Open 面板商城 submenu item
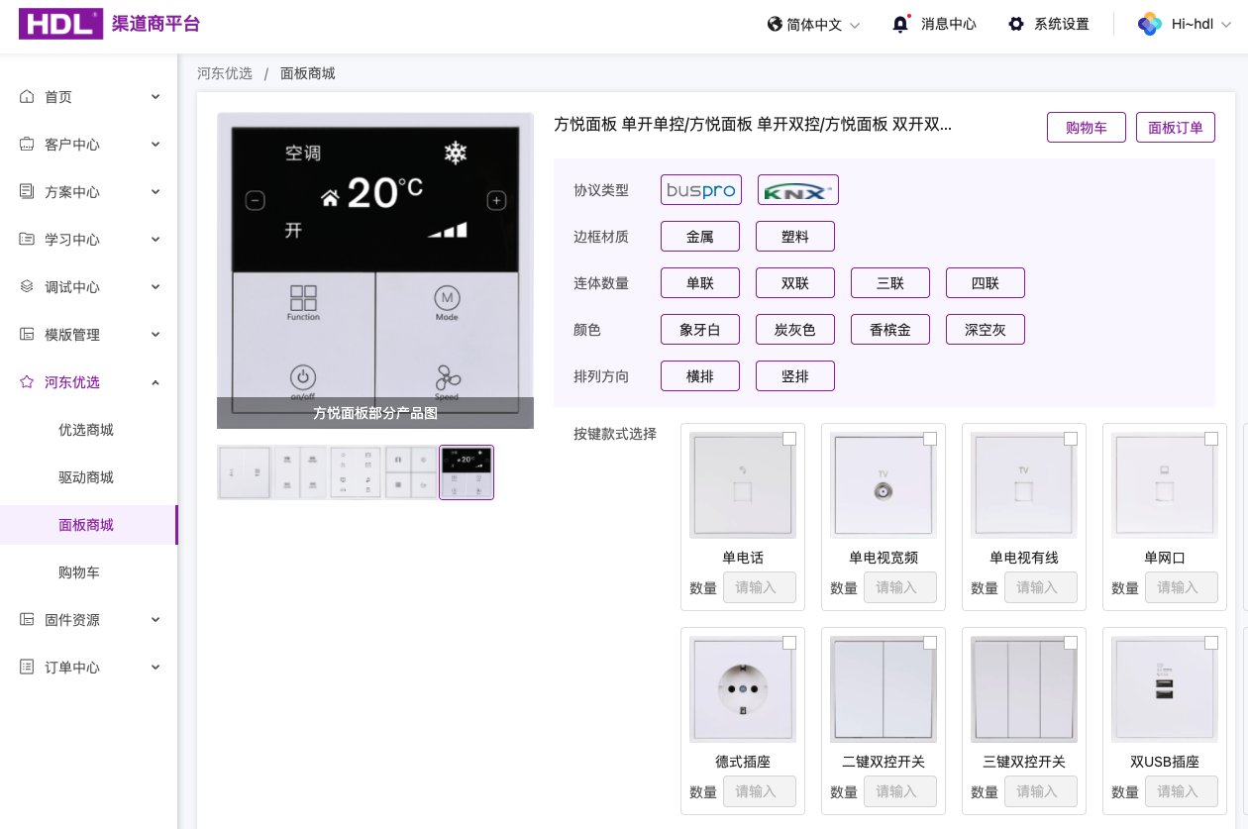 [x=88, y=525]
